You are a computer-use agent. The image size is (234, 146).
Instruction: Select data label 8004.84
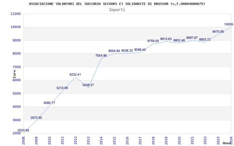[114, 51]
